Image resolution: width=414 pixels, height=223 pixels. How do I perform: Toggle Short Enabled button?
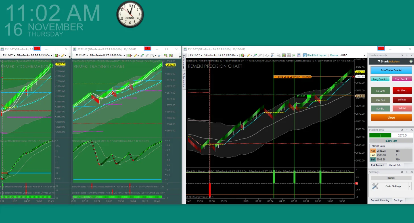(402, 79)
